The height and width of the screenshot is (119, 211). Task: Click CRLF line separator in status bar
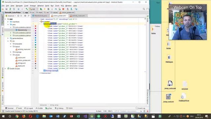[110, 111]
